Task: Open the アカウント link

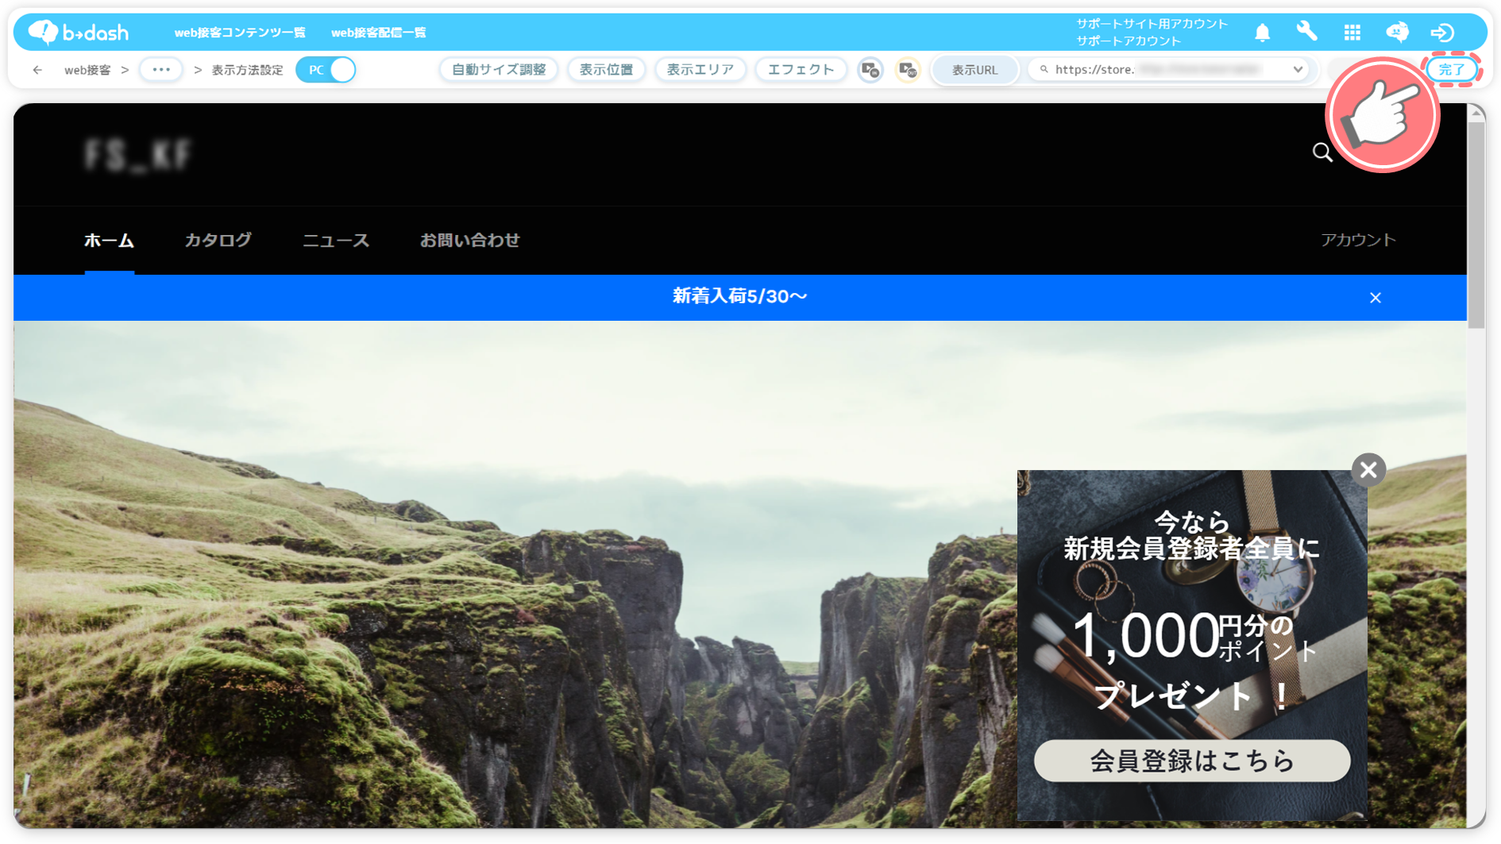Action: pos(1358,240)
